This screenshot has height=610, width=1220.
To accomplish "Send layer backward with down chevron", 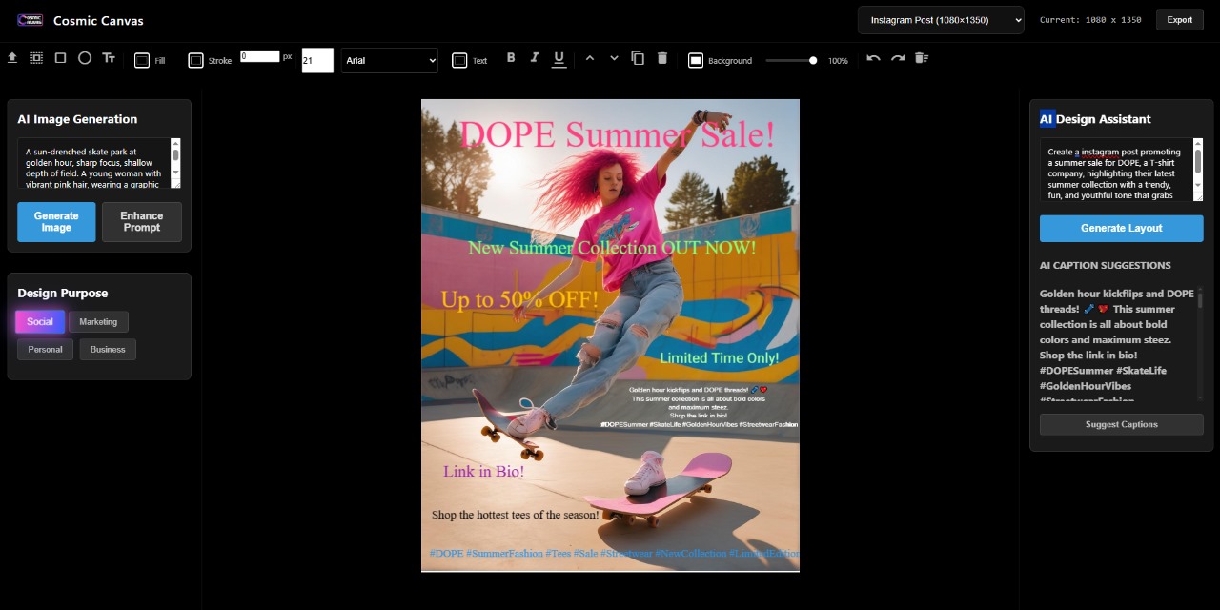I will 614,58.
